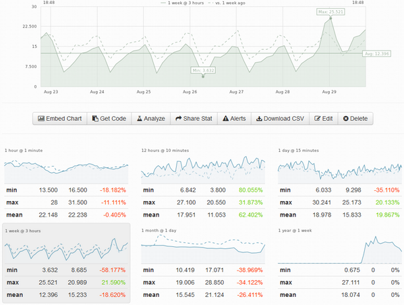Click the '1 month @ 1 day' heading
The image size is (404, 305).
158,230
